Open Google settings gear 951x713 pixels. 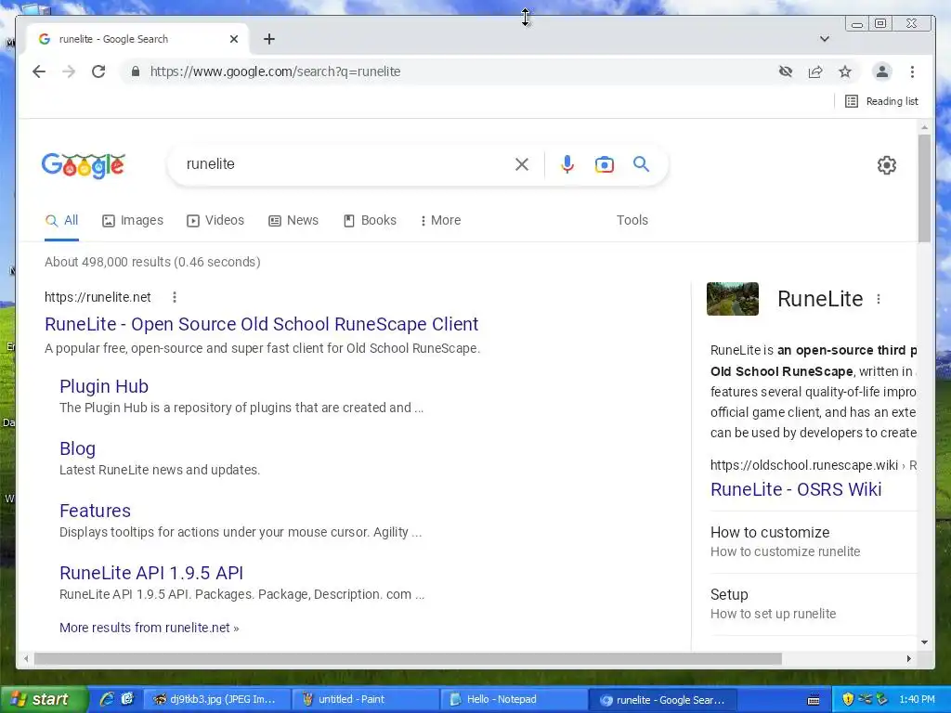(x=887, y=165)
